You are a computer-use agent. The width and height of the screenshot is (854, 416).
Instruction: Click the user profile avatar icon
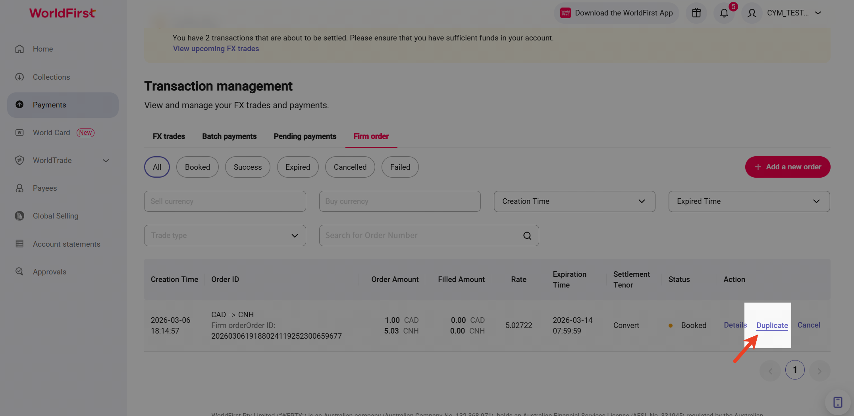click(x=752, y=13)
